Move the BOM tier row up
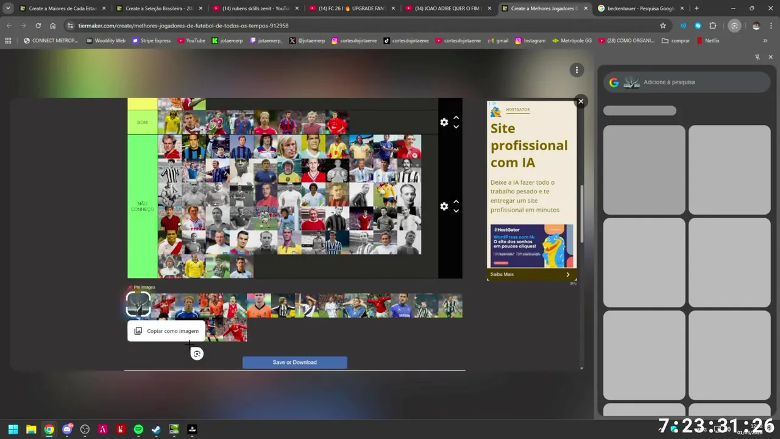 click(456, 118)
